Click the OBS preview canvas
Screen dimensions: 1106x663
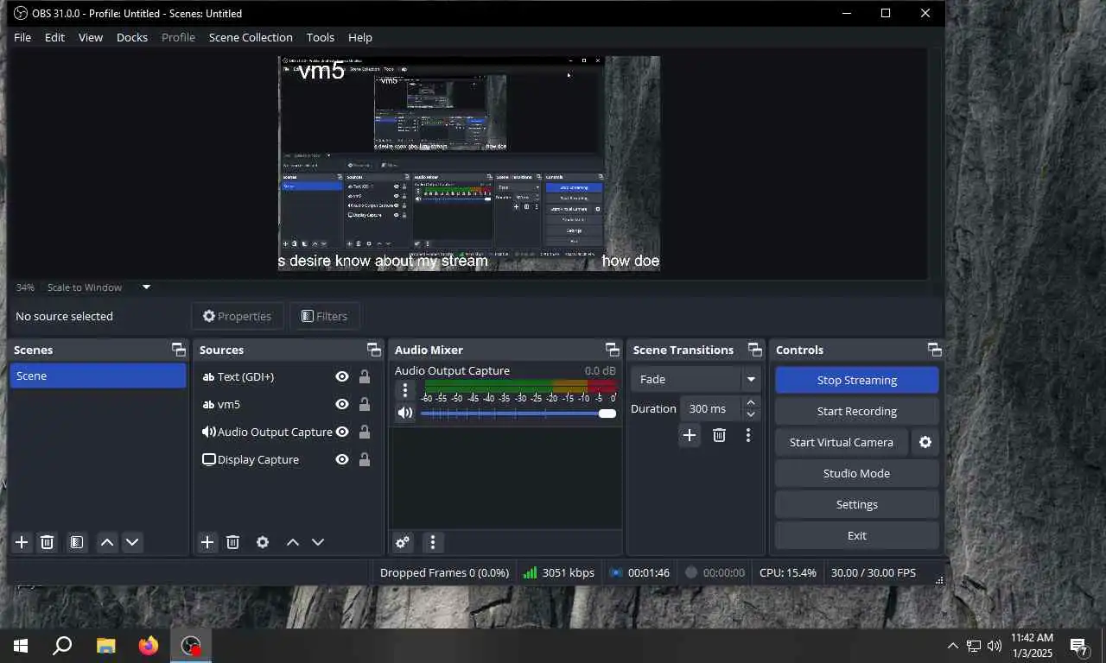(469, 164)
